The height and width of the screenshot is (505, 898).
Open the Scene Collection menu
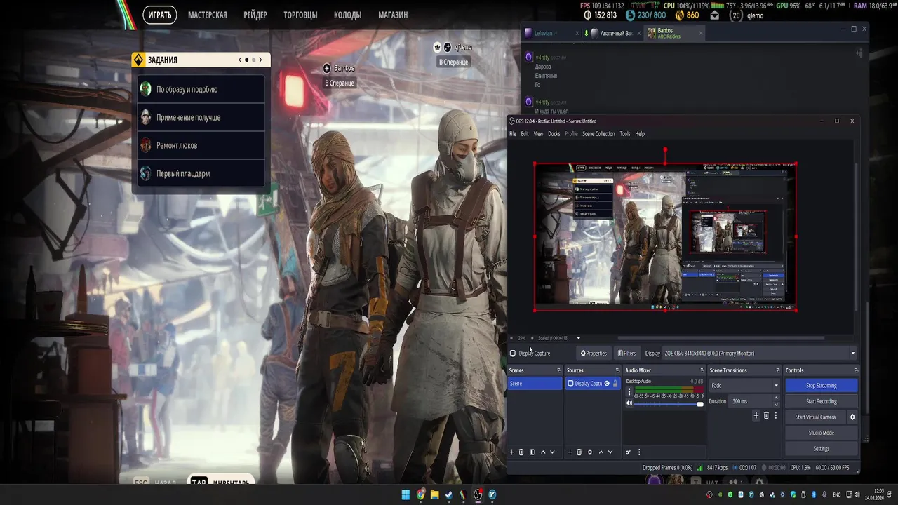coord(598,134)
